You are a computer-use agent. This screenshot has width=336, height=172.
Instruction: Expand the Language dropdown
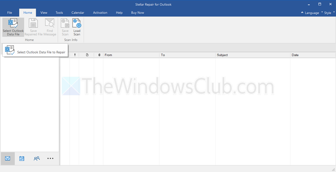(x=312, y=13)
